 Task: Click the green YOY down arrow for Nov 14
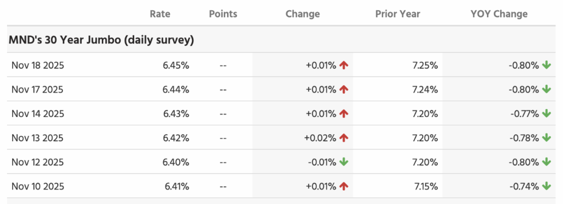[x=546, y=114]
